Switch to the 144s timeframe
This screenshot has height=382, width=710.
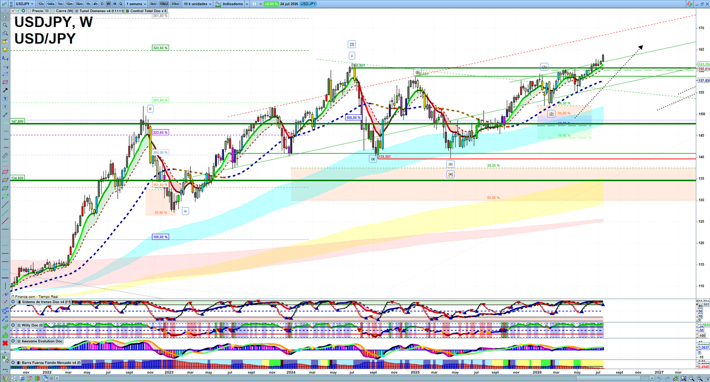(x=51, y=4)
